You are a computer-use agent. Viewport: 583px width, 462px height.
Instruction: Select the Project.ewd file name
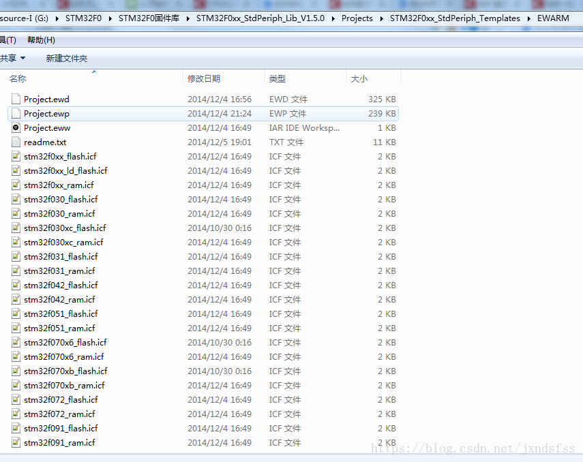(x=46, y=99)
